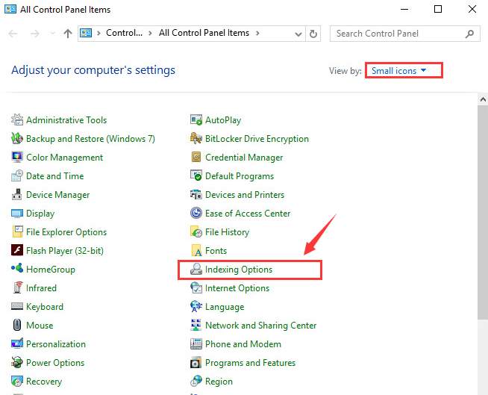This screenshot has height=395, width=488.
Task: Click the Date and Time link
Action: [54, 176]
